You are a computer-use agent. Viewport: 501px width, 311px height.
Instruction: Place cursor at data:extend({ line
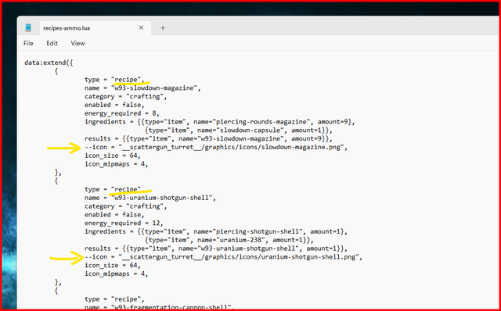pos(49,63)
